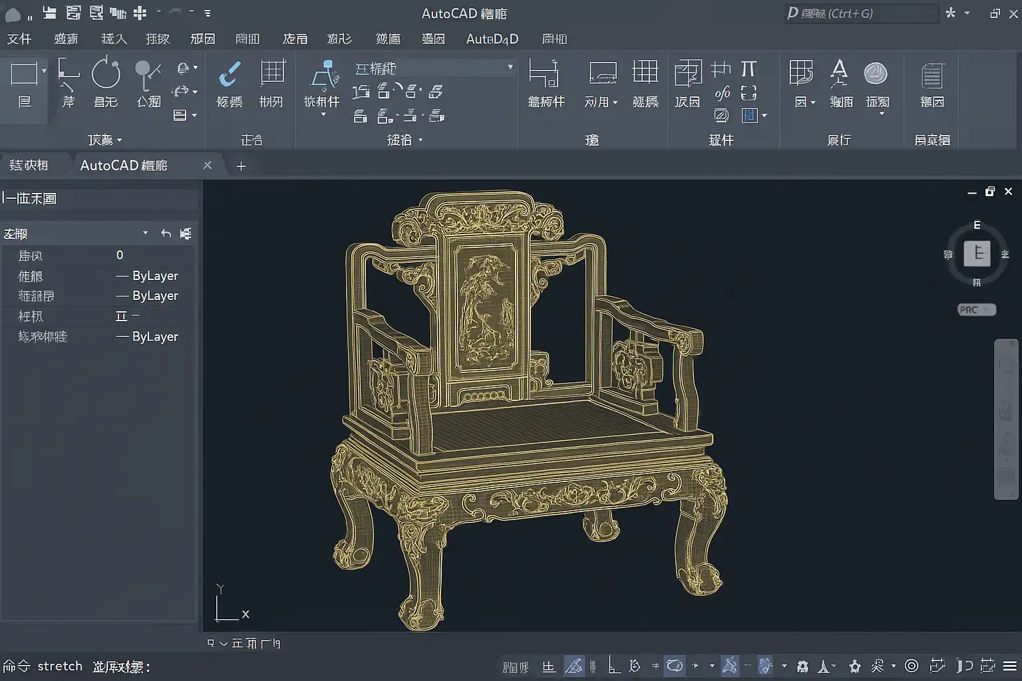Expand the selection dropdown in properties panel
1022x681 pixels.
click(x=145, y=233)
